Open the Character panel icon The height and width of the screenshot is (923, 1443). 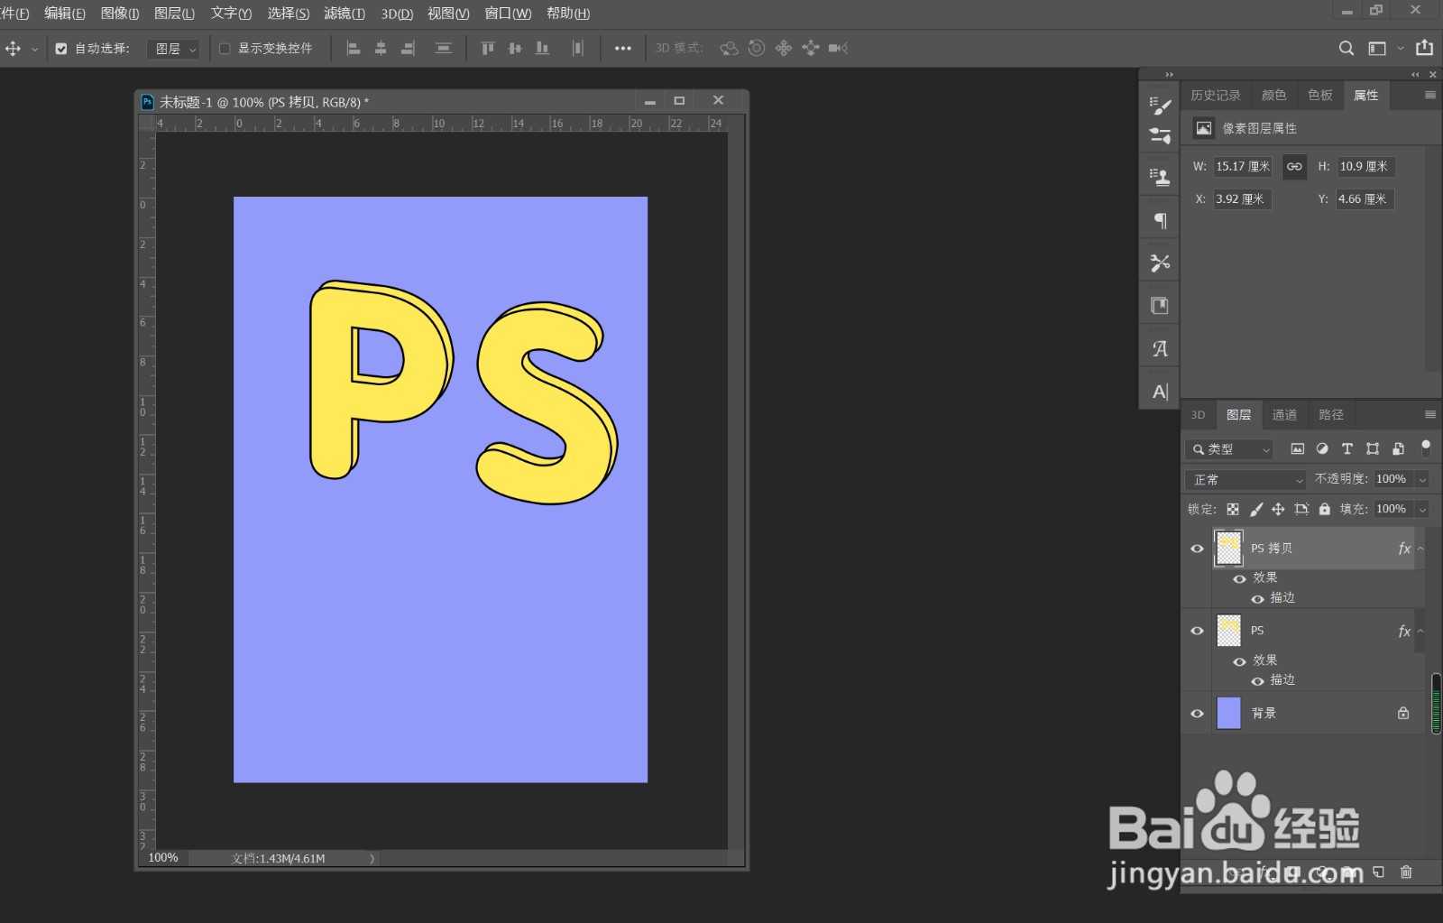1160,392
